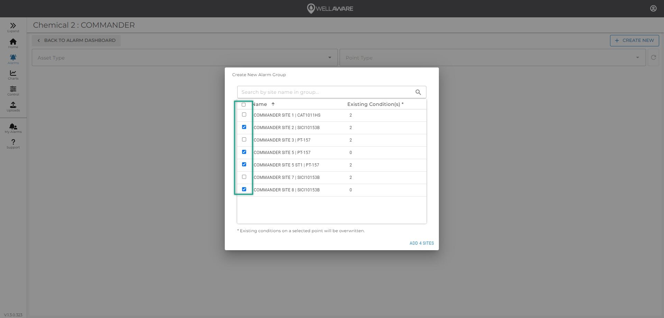Open Uploads from sidebar
Image resolution: width=664 pixels, height=318 pixels.
pyautogui.click(x=13, y=107)
